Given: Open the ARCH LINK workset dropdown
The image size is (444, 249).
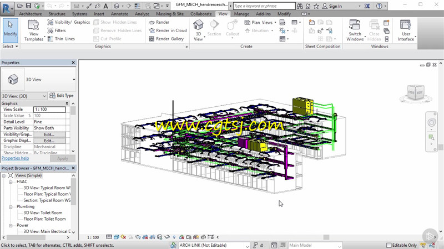Looking at the screenshot, I should [247, 245].
